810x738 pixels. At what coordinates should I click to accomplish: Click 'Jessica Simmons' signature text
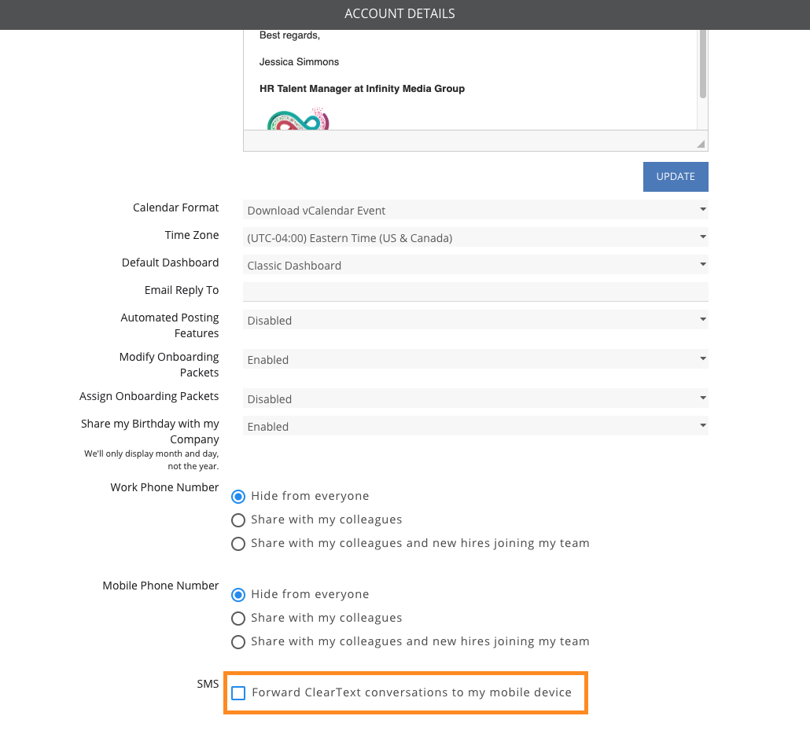[299, 62]
